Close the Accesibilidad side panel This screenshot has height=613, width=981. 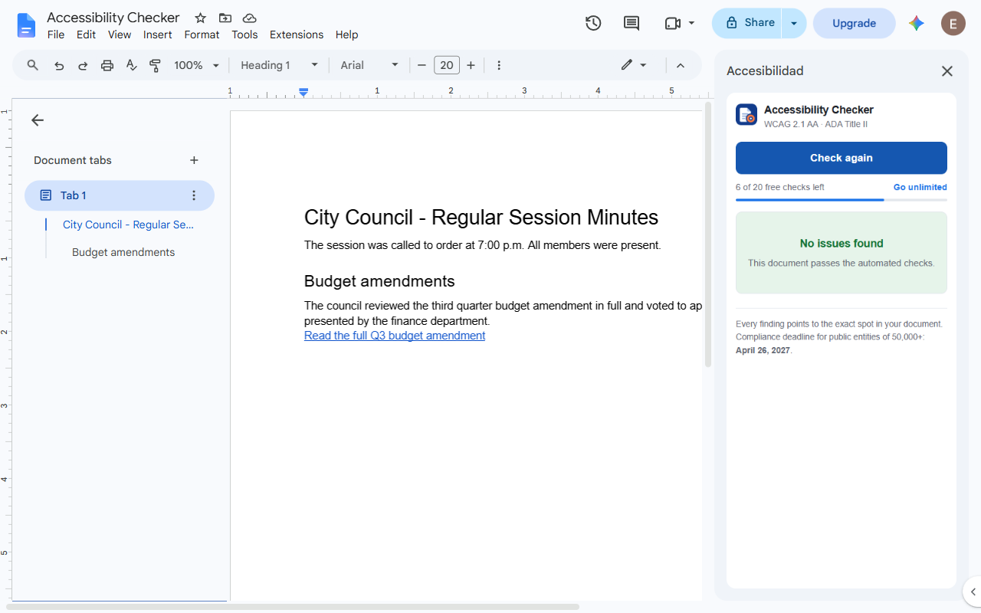pyautogui.click(x=947, y=71)
